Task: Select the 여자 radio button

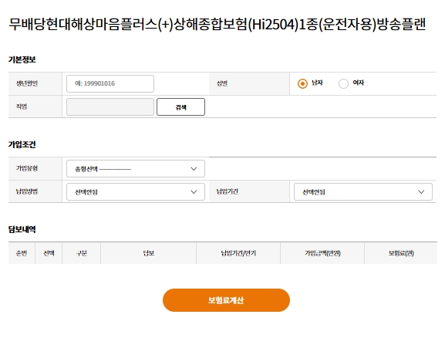Action: coord(343,83)
